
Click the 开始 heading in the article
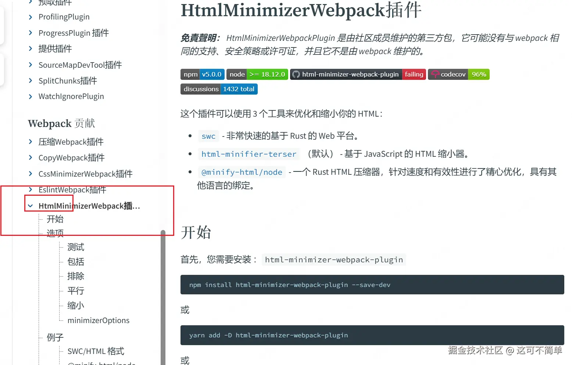[196, 233]
